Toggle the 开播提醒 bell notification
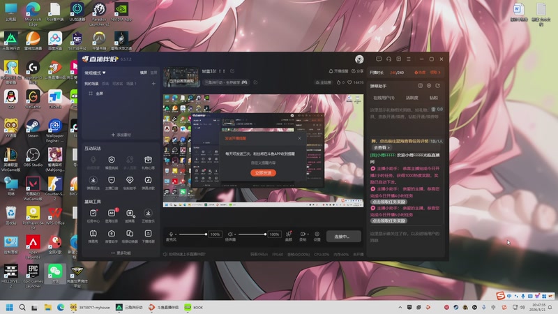The image size is (558, 314). point(338,71)
